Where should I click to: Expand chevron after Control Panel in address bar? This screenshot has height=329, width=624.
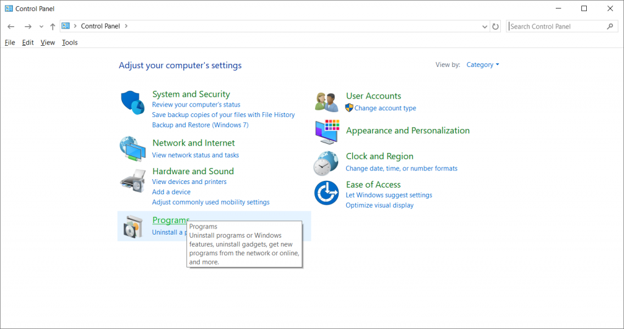126,26
